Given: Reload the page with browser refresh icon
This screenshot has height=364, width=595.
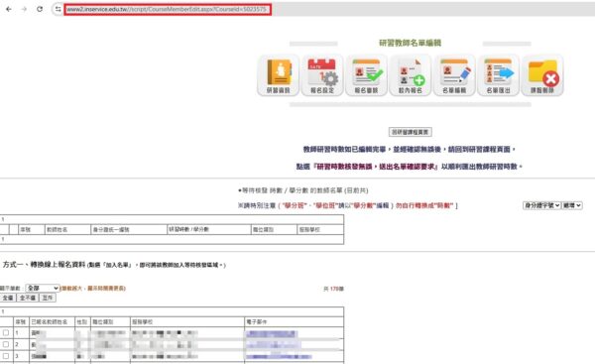Looking at the screenshot, I should pos(40,9).
